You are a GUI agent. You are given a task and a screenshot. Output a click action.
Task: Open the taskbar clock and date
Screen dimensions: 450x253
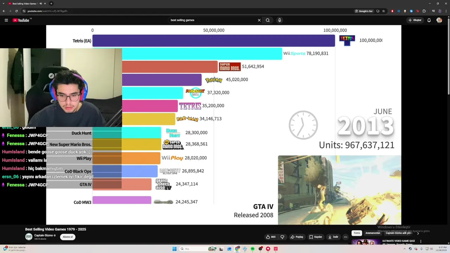coord(442,249)
